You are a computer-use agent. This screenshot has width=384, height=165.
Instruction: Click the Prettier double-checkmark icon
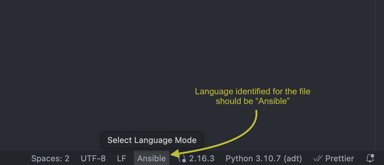coord(318,158)
